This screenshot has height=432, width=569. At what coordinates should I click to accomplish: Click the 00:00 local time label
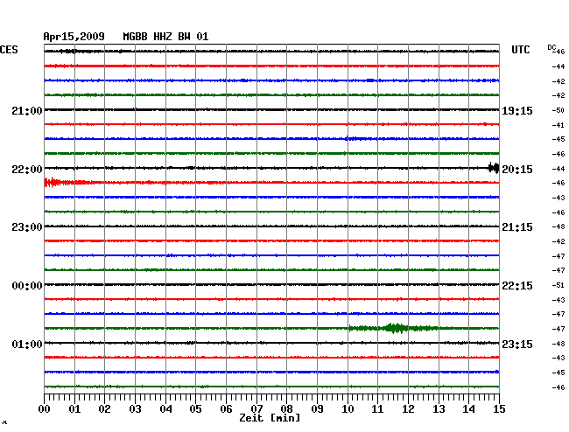click(x=27, y=286)
